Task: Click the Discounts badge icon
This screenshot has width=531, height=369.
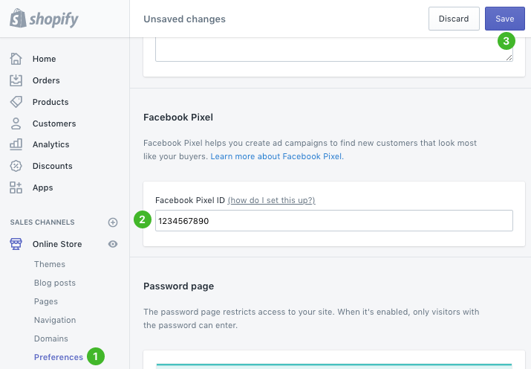Action: click(16, 166)
